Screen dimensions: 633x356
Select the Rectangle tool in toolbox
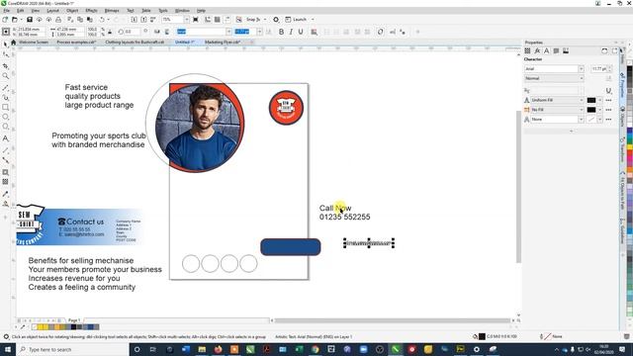tap(5, 108)
